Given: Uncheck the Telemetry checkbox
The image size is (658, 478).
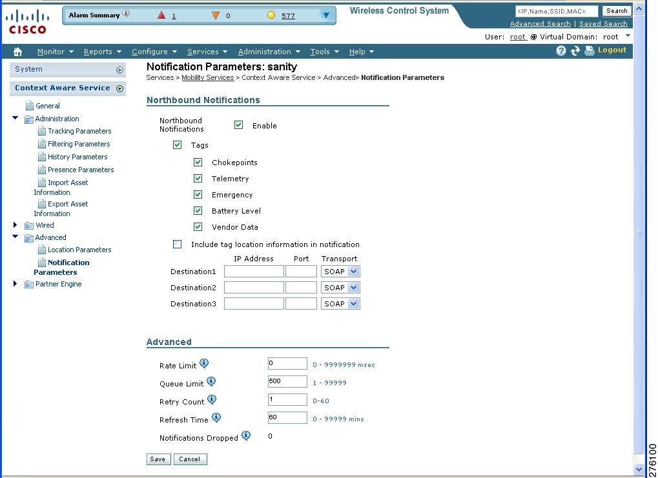Looking at the screenshot, I should (198, 178).
